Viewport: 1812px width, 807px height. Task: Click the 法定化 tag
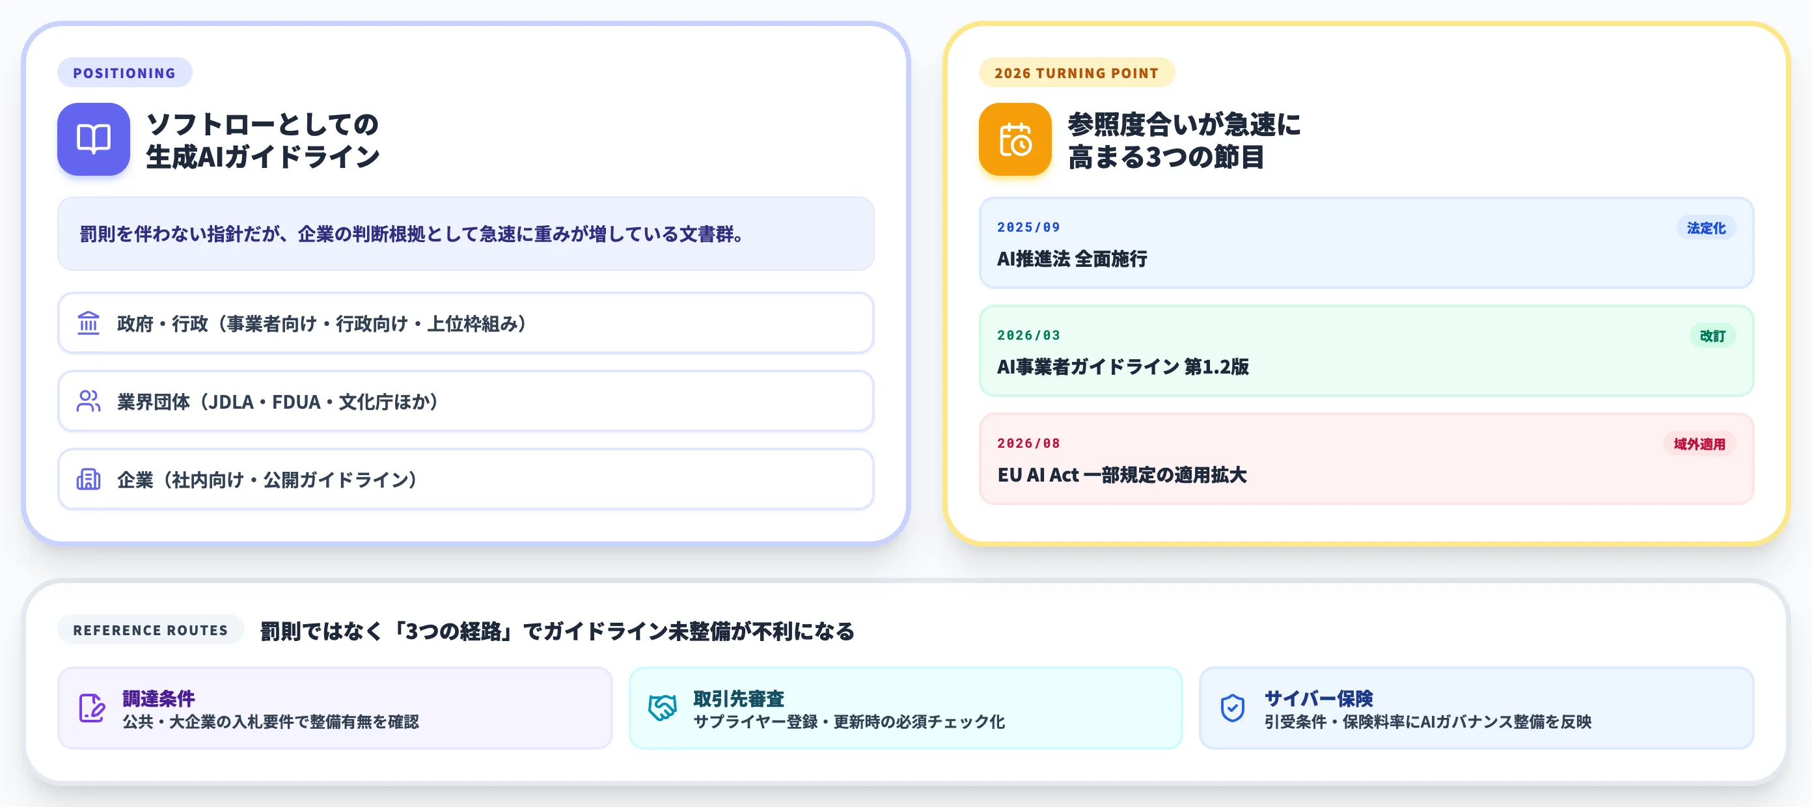click(1706, 228)
